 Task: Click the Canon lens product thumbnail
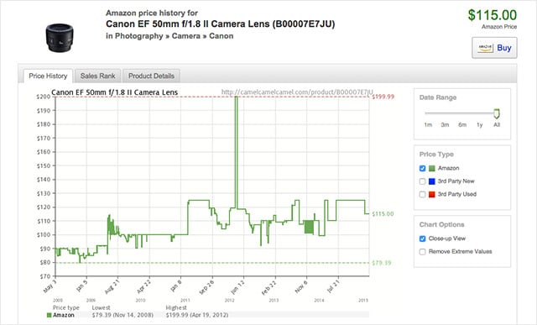pos(60,38)
